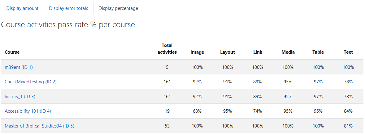The height and width of the screenshot is (134, 365).
Task: Open Master of Biblical Studies34 (ID 5) link
Action: pyautogui.click(x=39, y=126)
